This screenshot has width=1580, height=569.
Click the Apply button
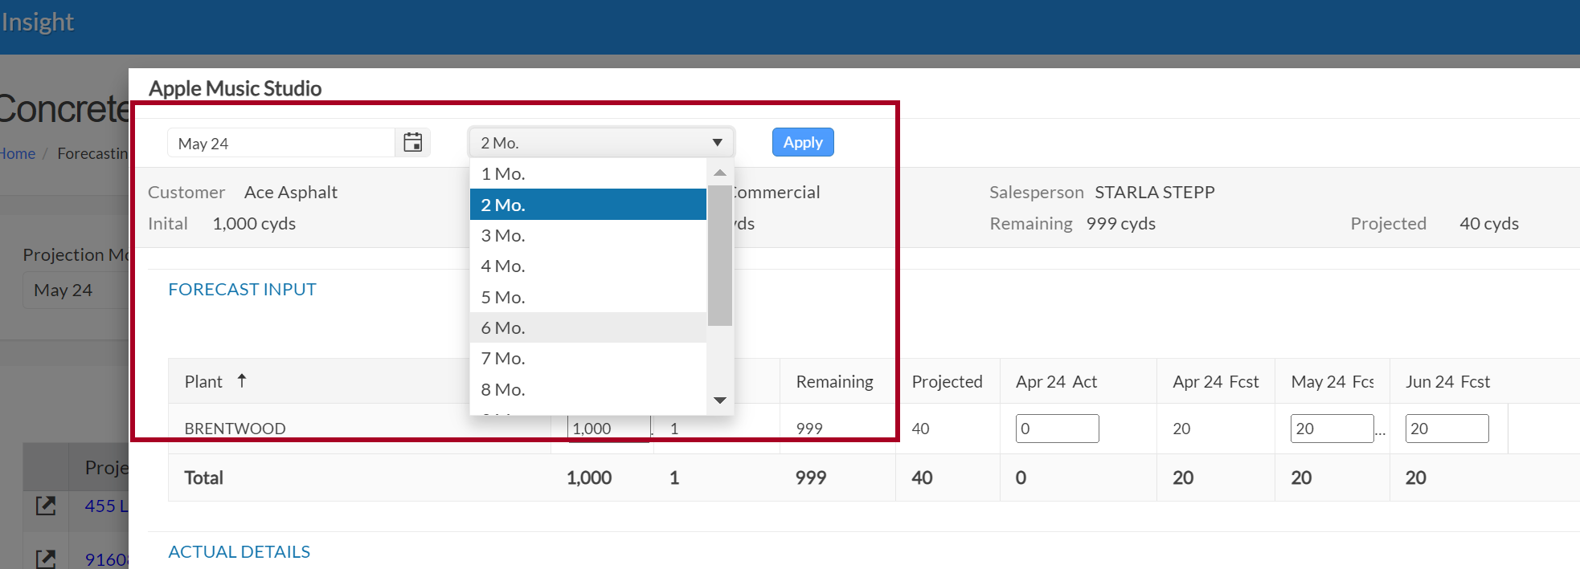(803, 142)
